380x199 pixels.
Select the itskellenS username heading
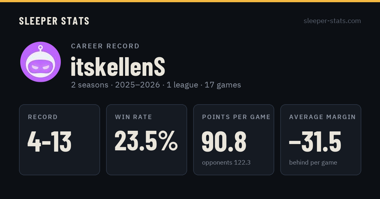118,67
